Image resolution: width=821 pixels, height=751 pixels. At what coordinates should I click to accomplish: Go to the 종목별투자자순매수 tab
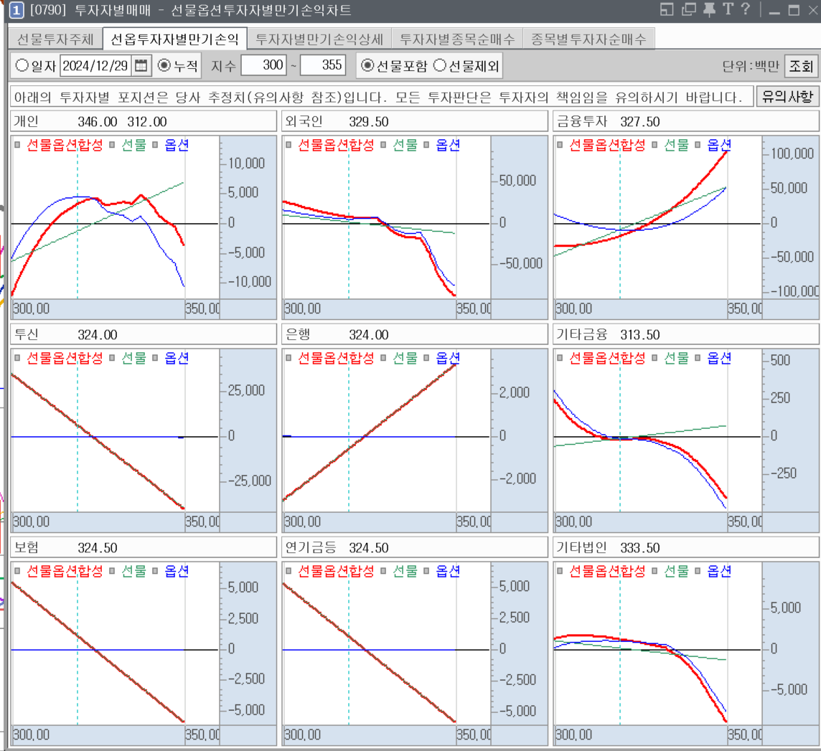coord(588,39)
